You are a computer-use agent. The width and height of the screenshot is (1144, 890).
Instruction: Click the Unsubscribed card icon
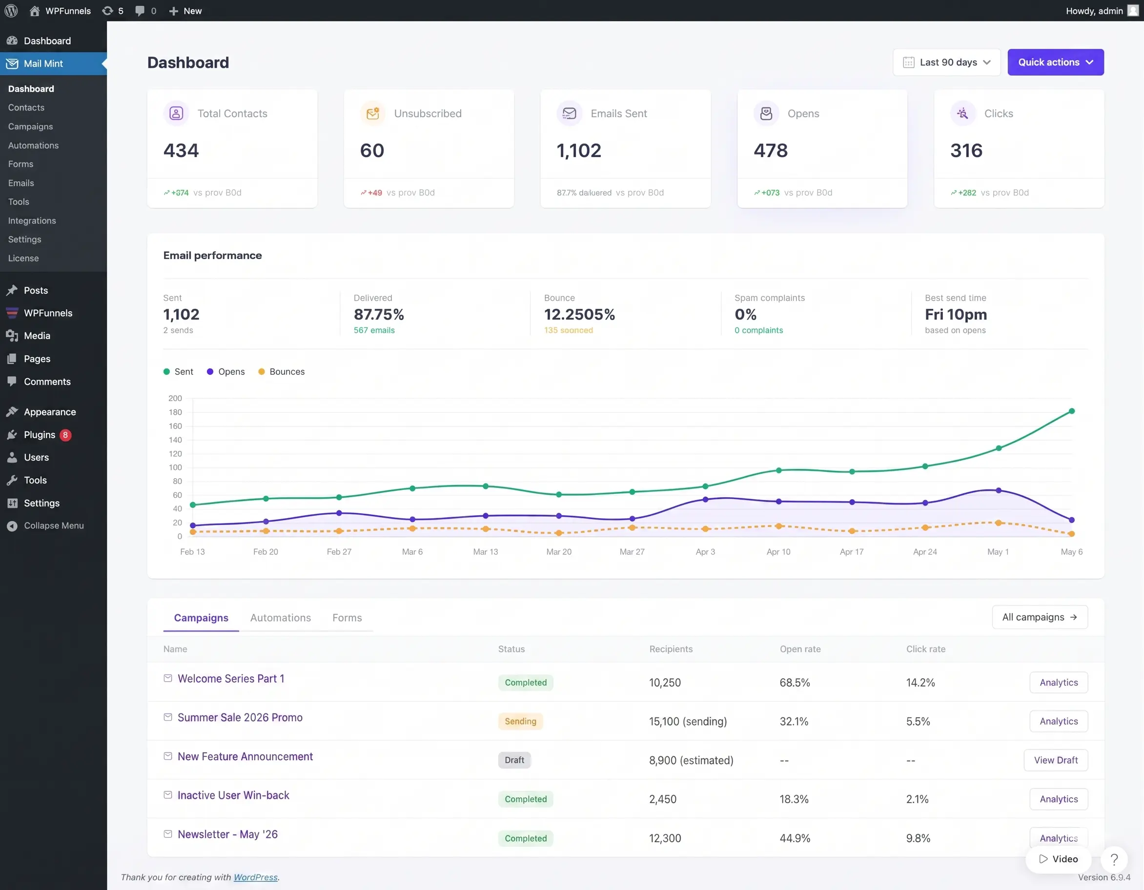pyautogui.click(x=373, y=113)
